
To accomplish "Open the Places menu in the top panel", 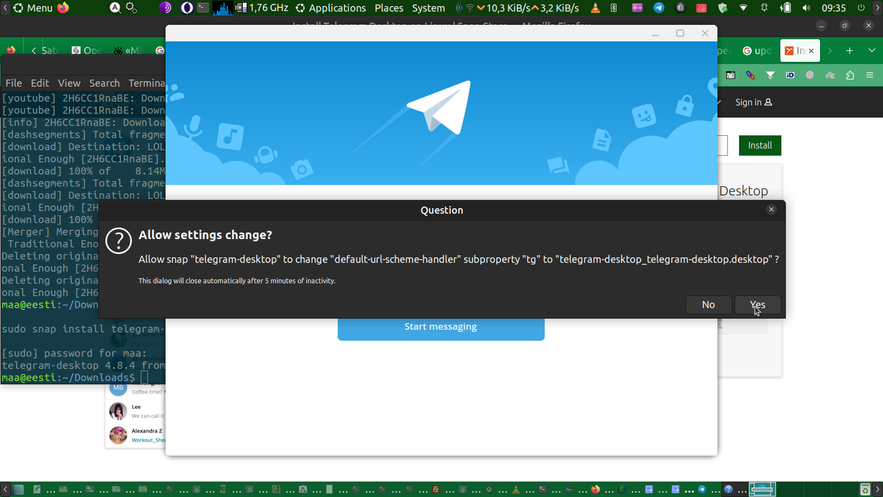I will pyautogui.click(x=389, y=8).
